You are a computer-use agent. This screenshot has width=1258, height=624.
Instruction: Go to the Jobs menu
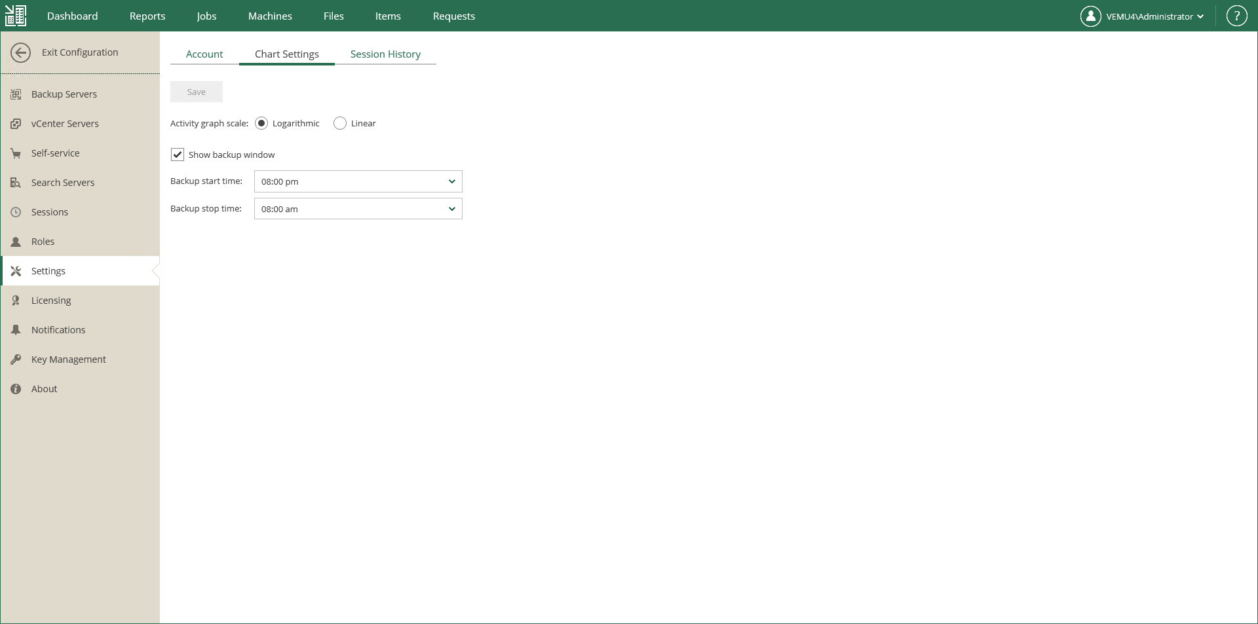(x=206, y=16)
